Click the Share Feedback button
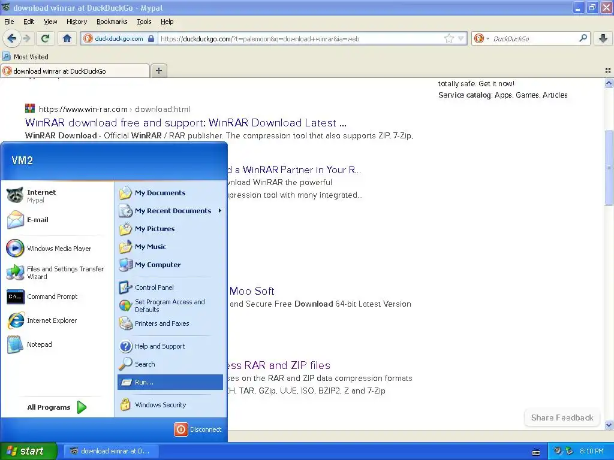The width and height of the screenshot is (614, 460). [x=562, y=417]
